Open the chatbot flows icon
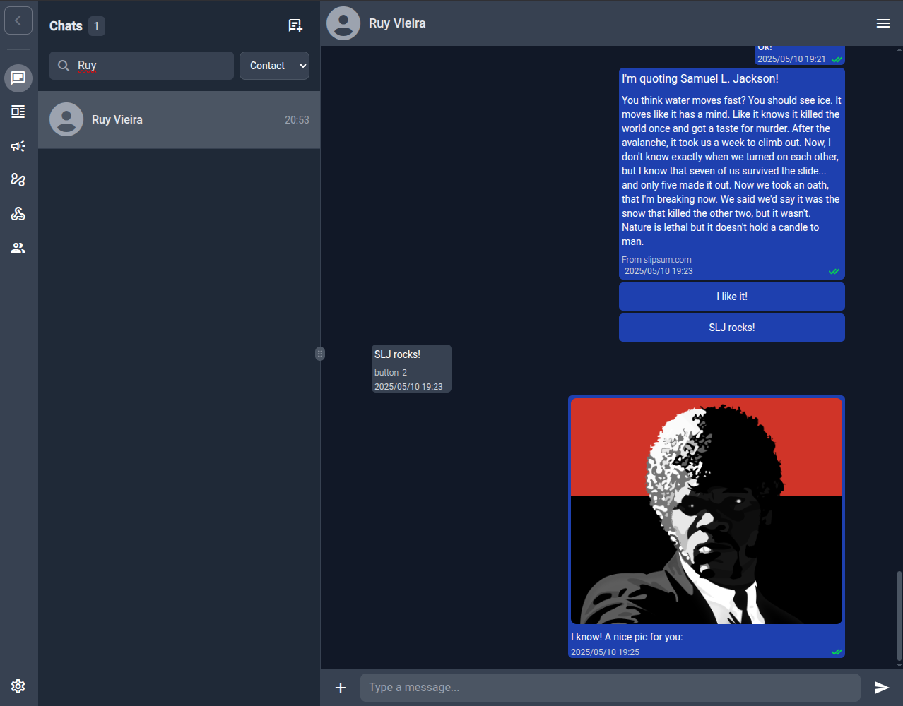Screen dimensions: 903x706 tap(18, 180)
